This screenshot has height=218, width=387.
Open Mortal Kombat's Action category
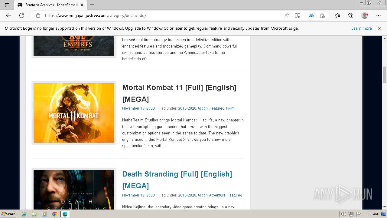click(x=203, y=108)
